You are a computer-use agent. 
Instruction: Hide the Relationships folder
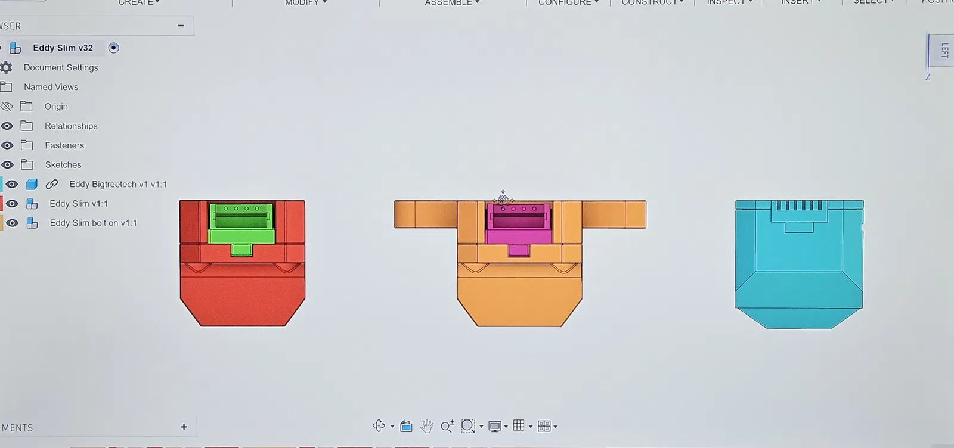(x=7, y=126)
